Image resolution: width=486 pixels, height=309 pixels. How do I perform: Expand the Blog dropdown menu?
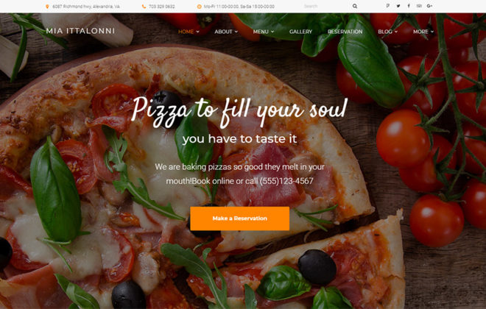pyautogui.click(x=387, y=32)
